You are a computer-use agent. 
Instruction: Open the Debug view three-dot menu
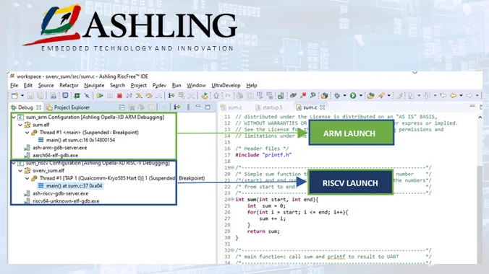tap(188, 107)
